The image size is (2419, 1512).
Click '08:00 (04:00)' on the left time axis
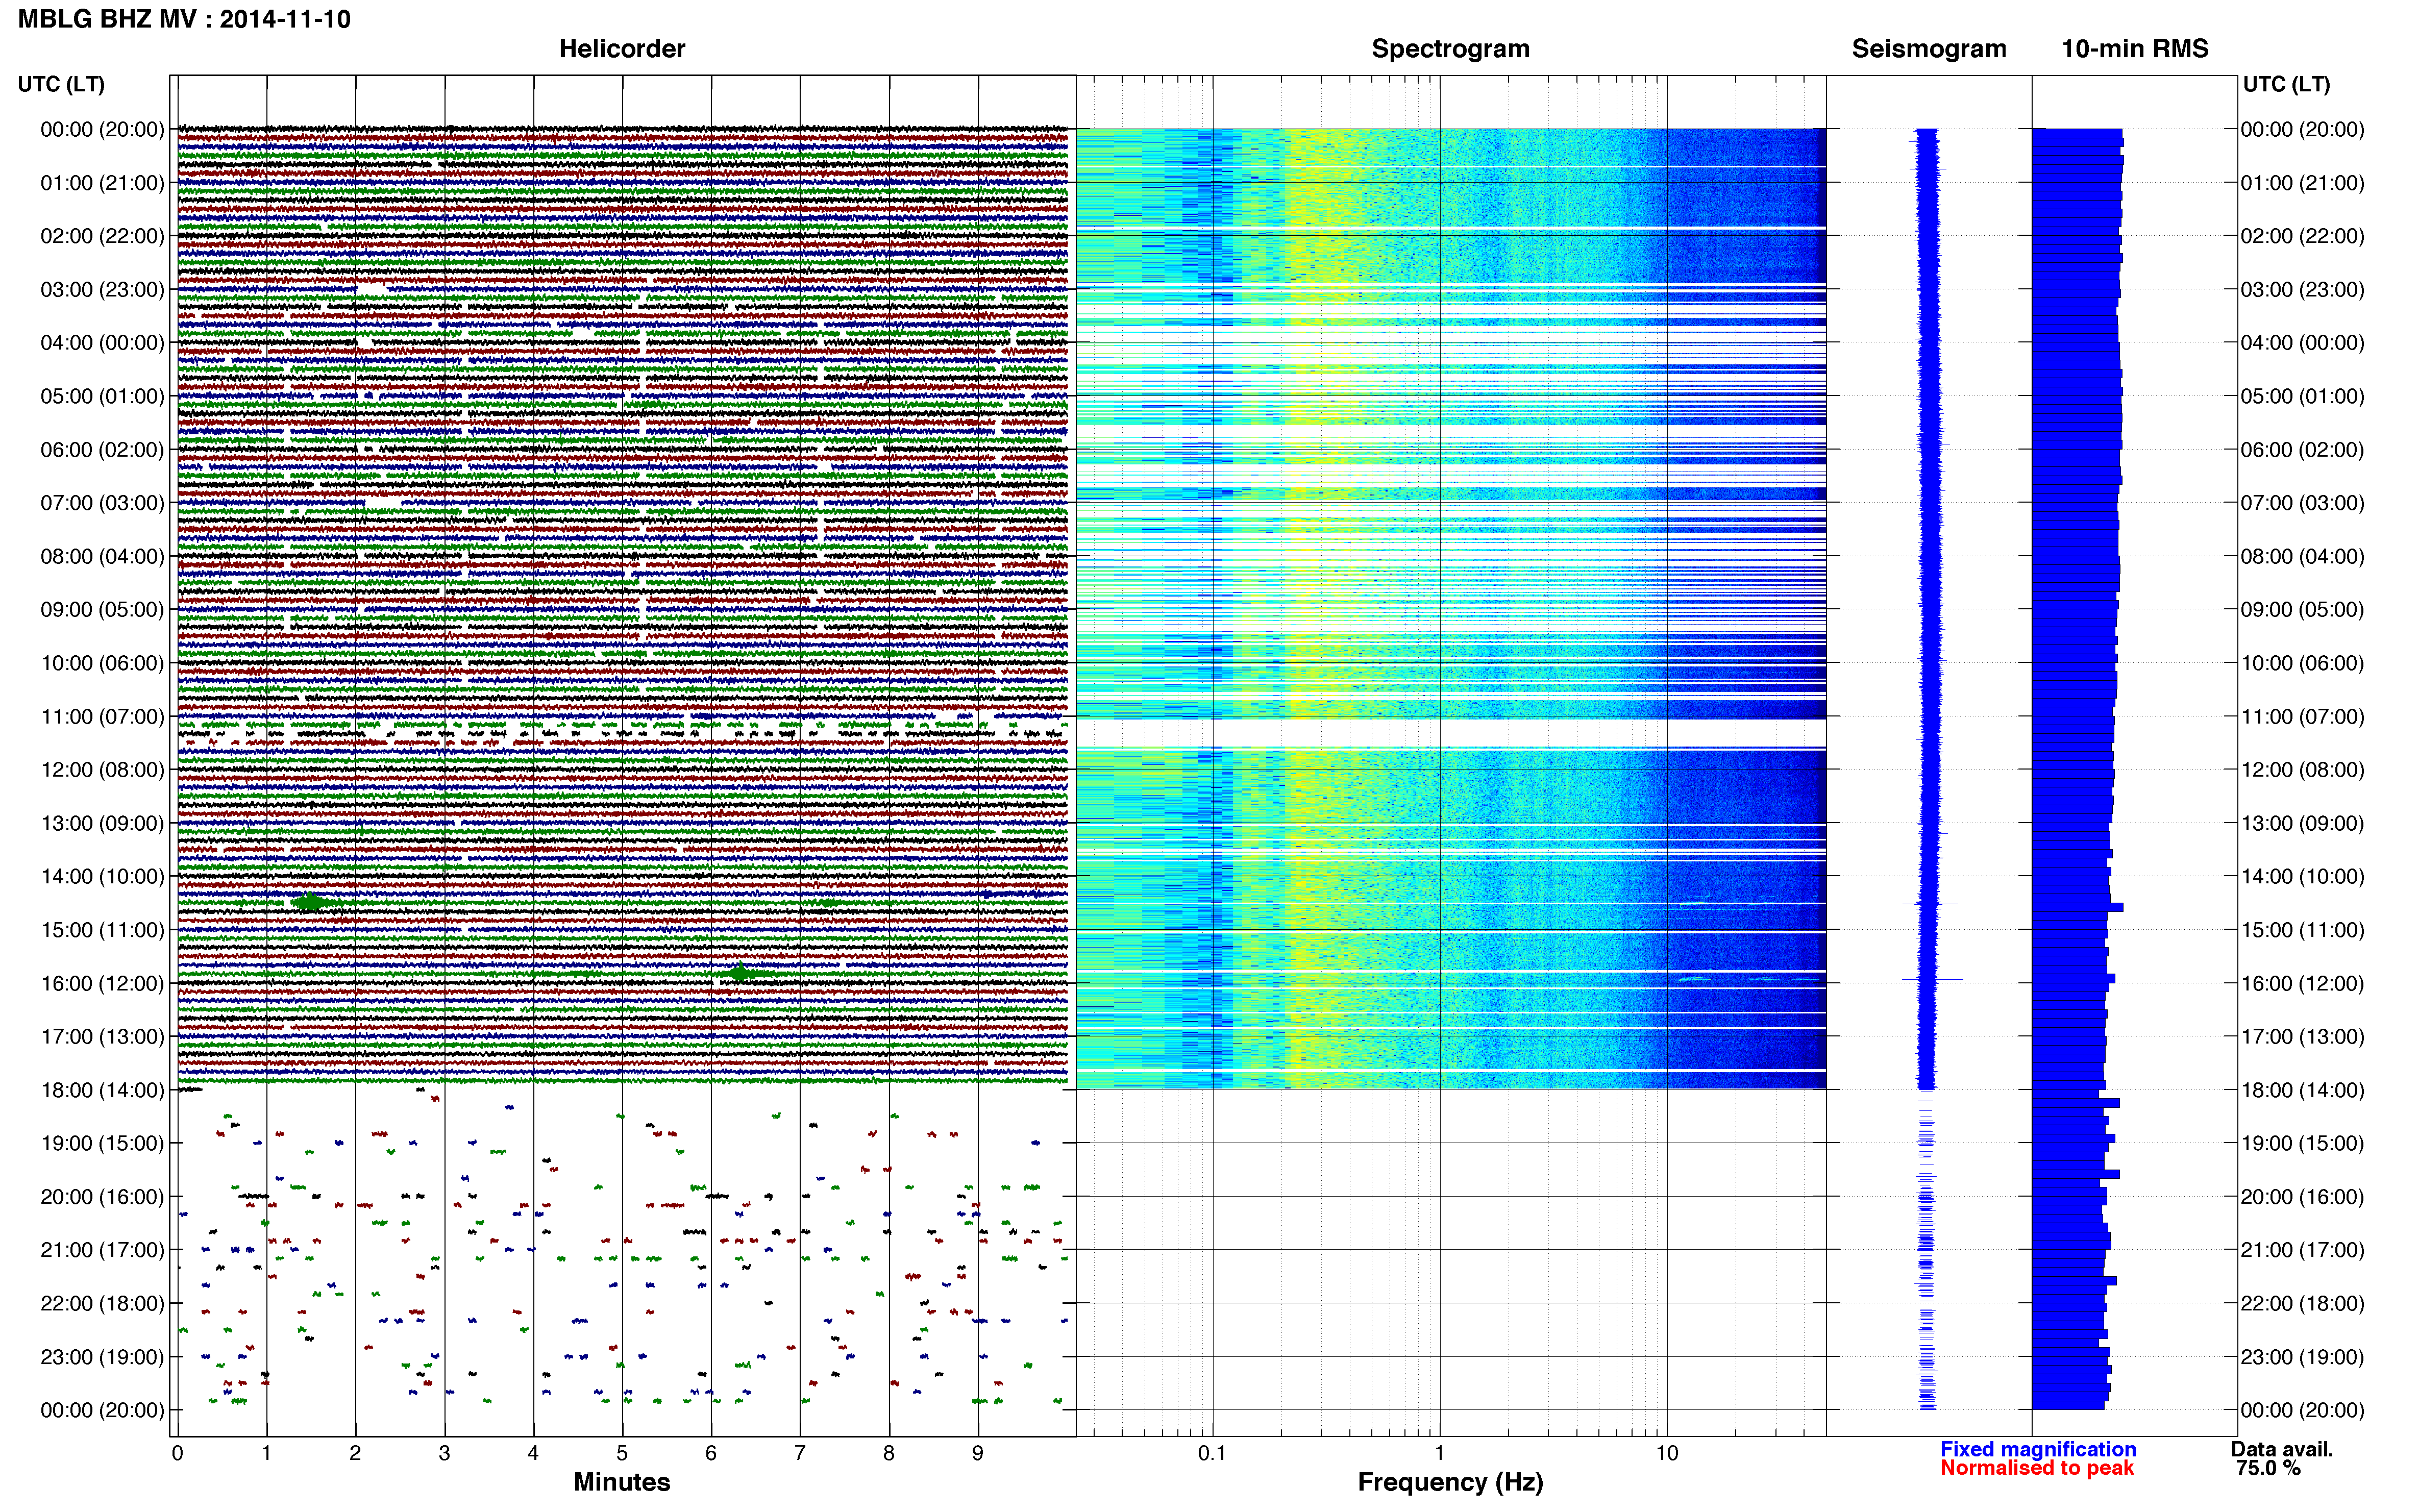(x=102, y=556)
